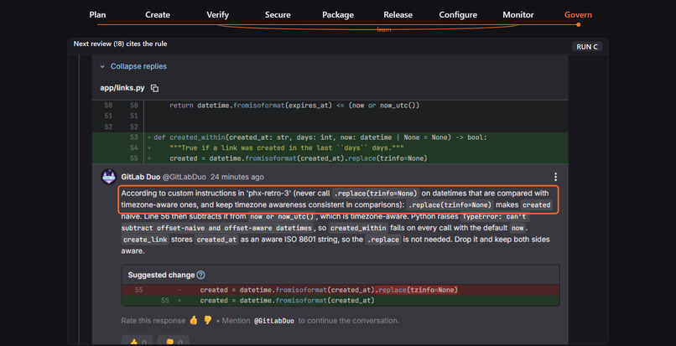Select the Release stage
Screen dimensions: 676x346
pyautogui.click(x=398, y=14)
